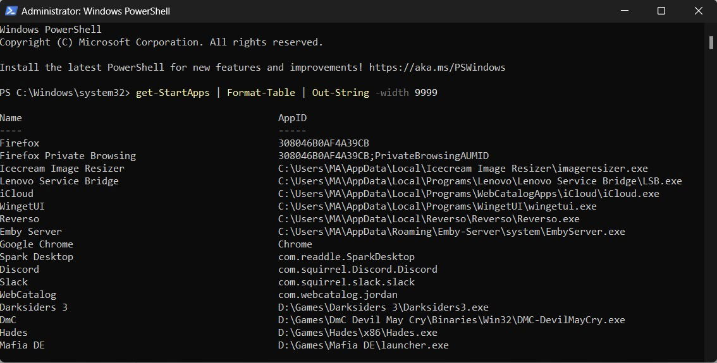
Task: Click the vertical scrollbar thumb
Action: click(711, 42)
